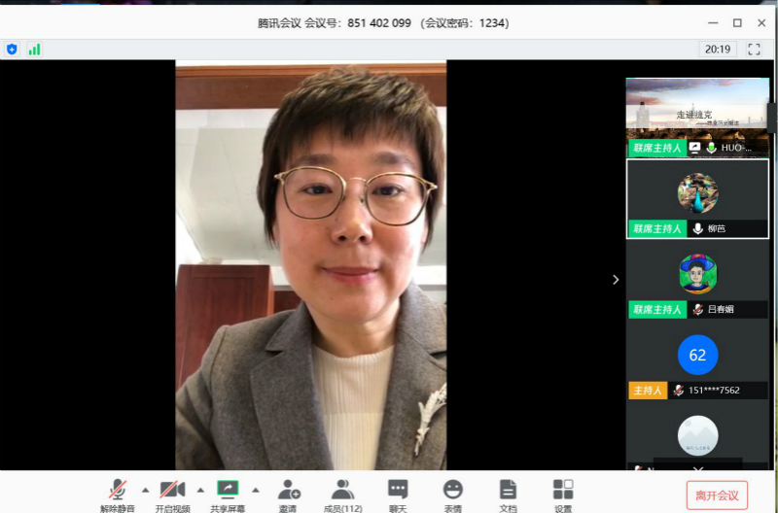The image size is (778, 513).
Task: Click the blue security shield icon
Action: pyautogui.click(x=12, y=49)
